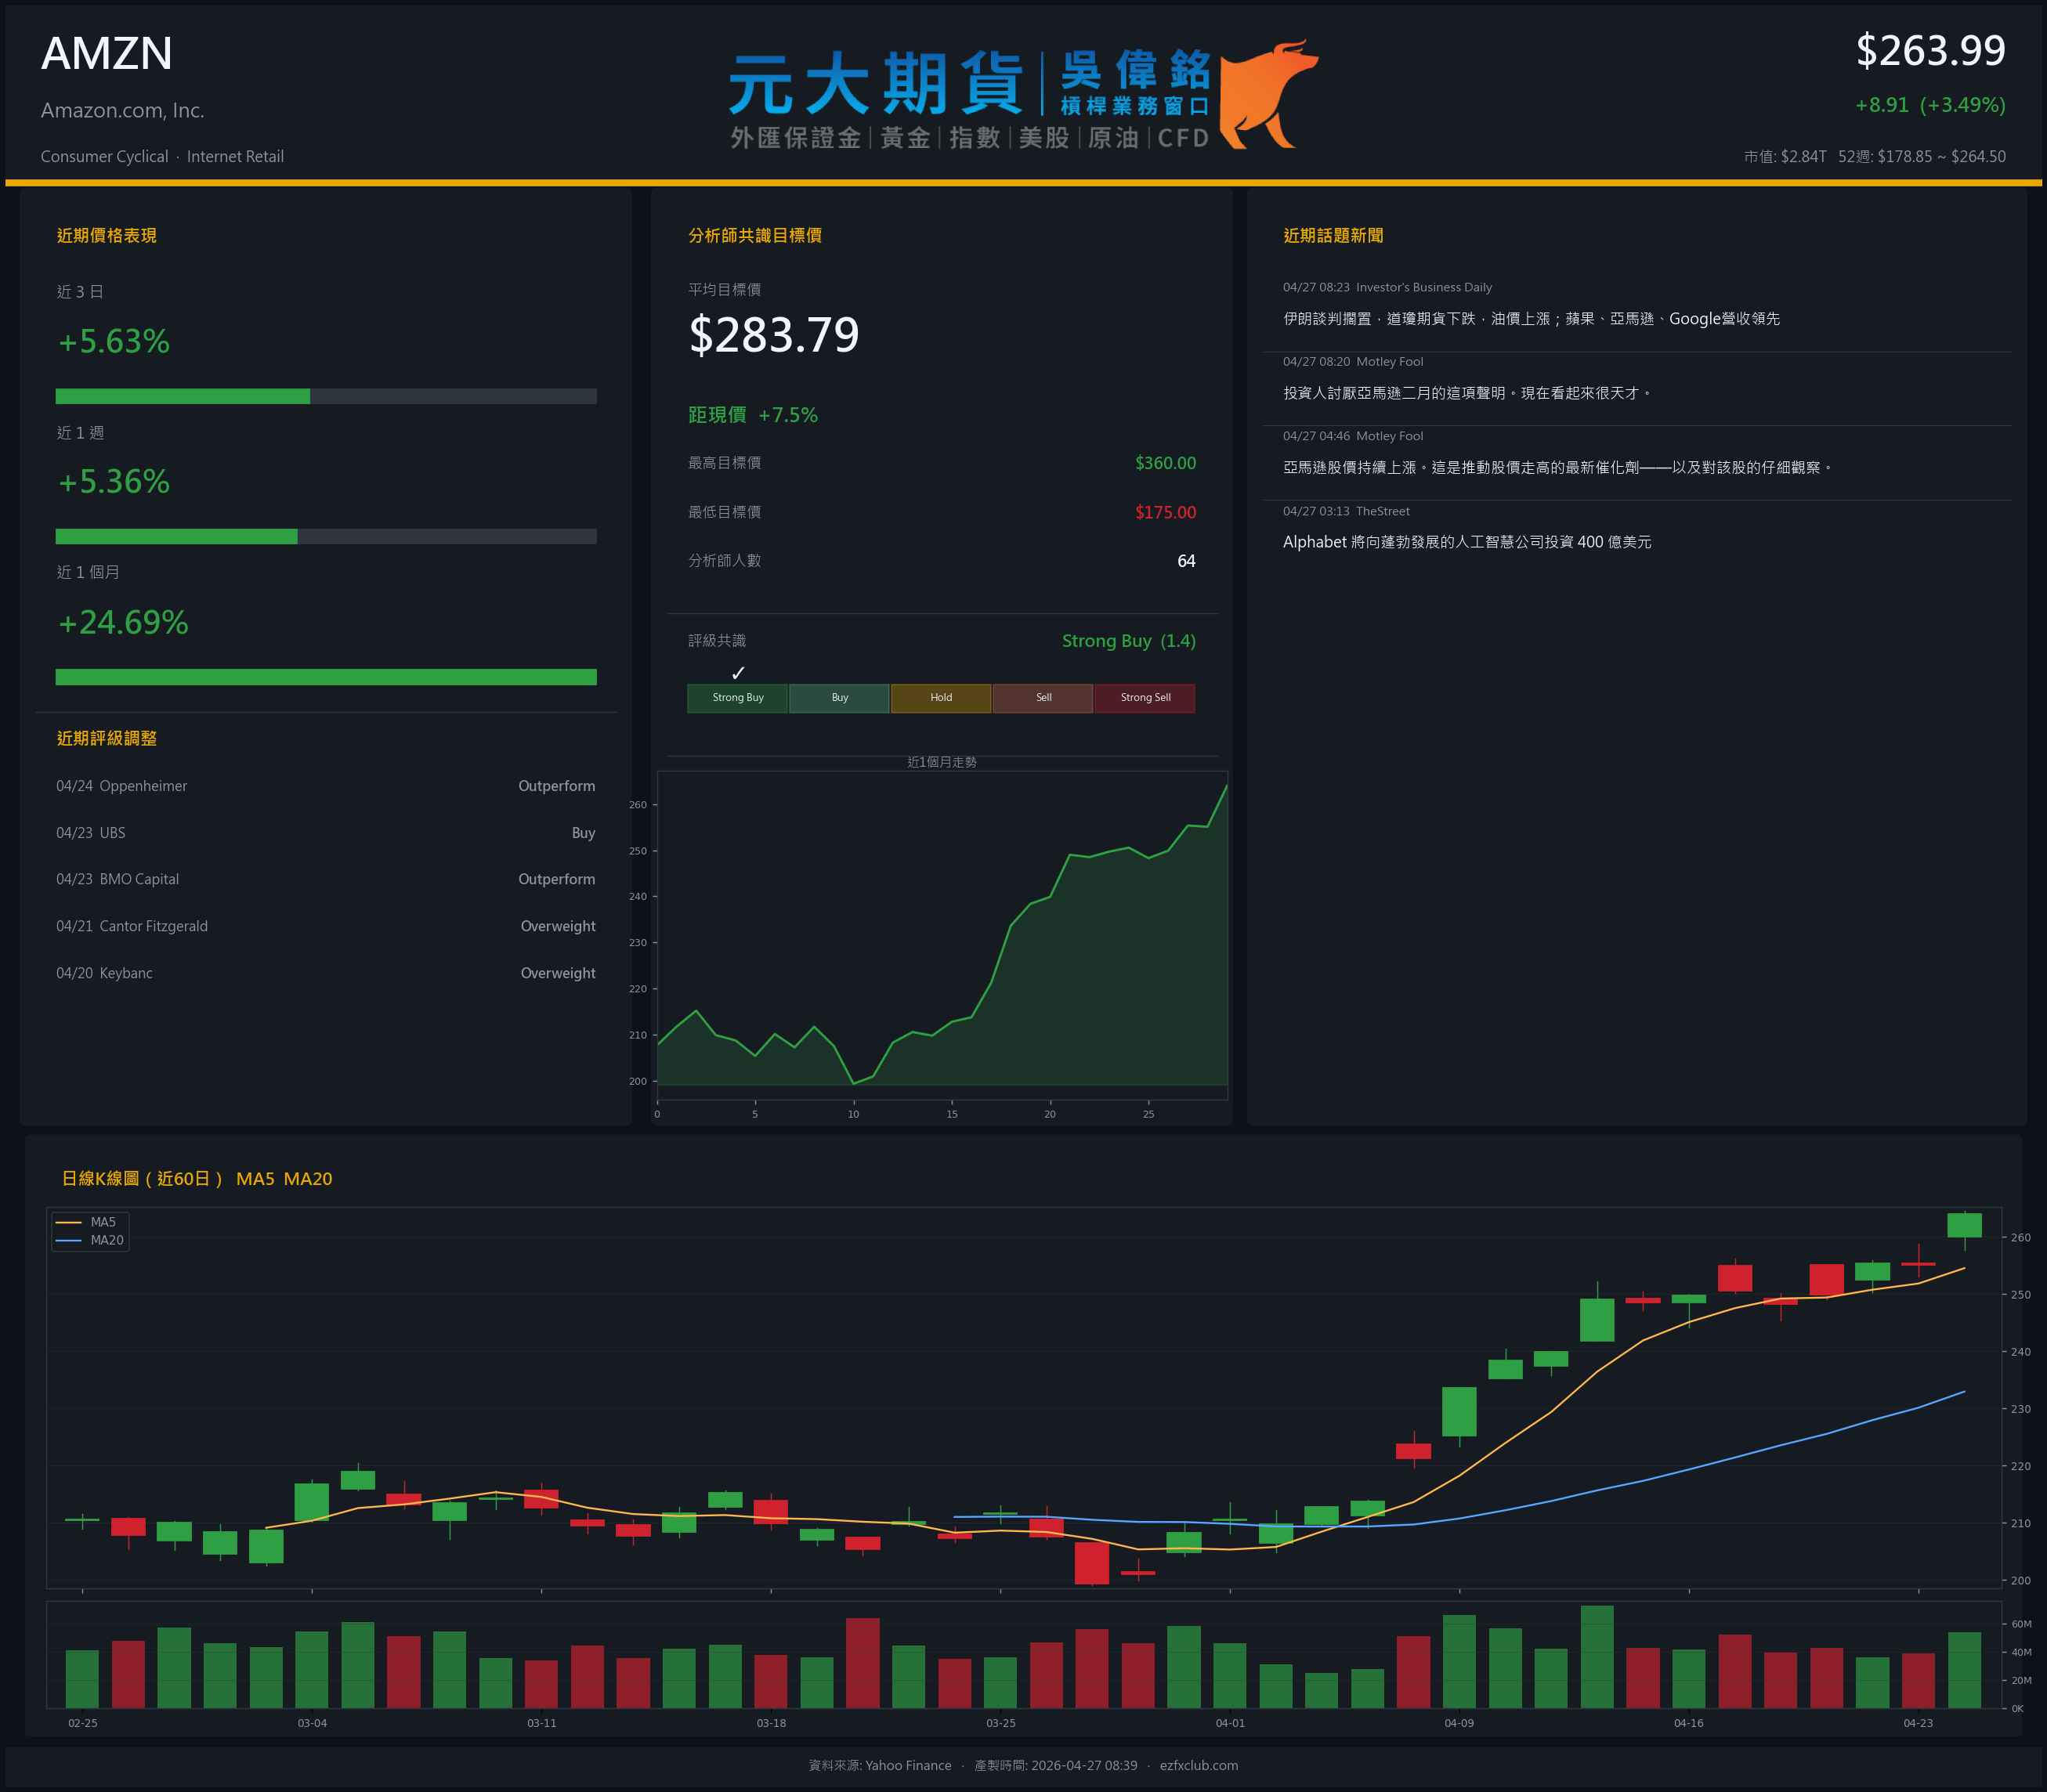The width and height of the screenshot is (2047, 1792).
Task: Select the 04/21 Cantor Fitzgerald rating row
Action: (326, 926)
